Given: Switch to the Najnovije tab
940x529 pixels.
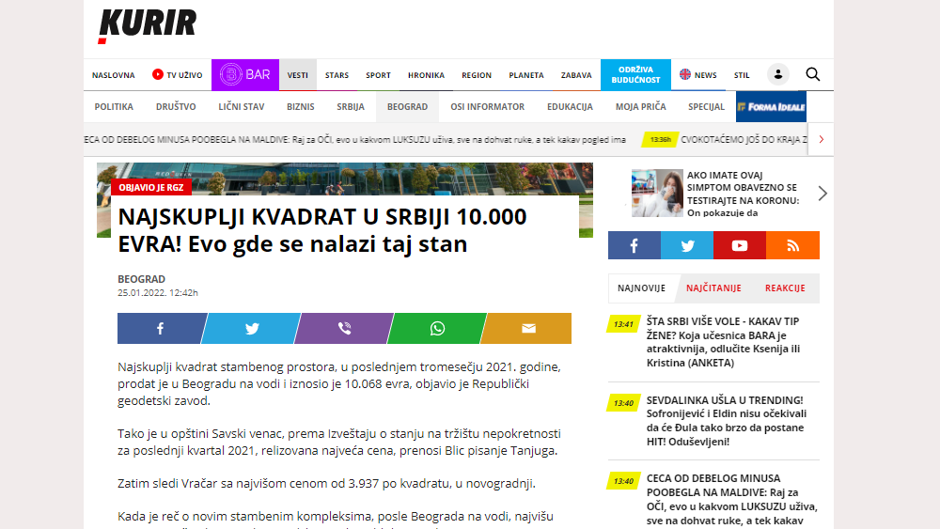Looking at the screenshot, I should tap(641, 288).
